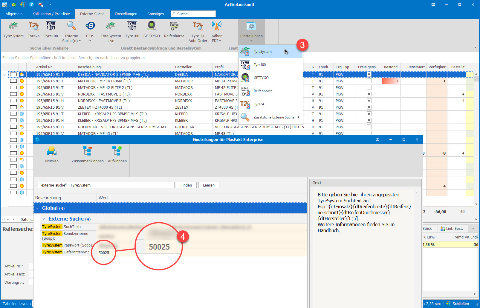Click red Bestand -1 cell in MATADOR row
The width and height of the screenshot is (480, 308).
click(391, 81)
